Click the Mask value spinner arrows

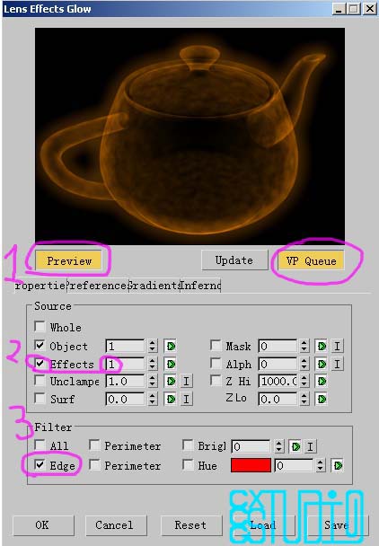click(x=304, y=346)
